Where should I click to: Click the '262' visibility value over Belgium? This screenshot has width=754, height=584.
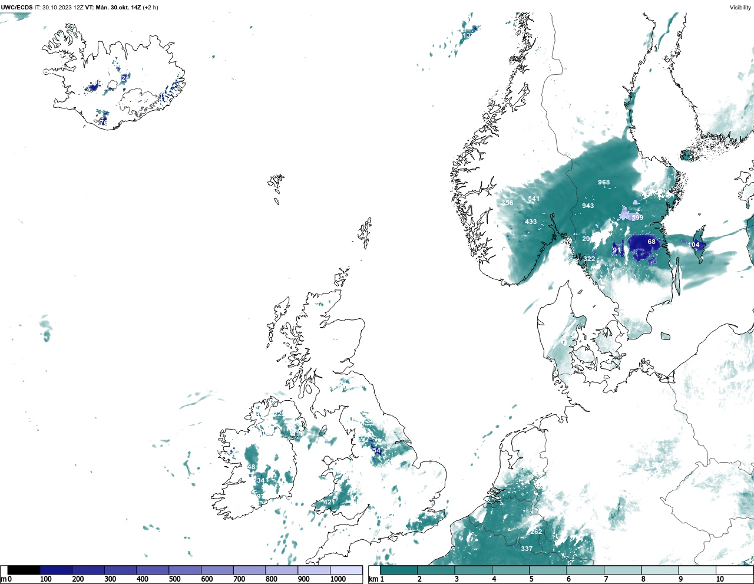tap(536, 532)
